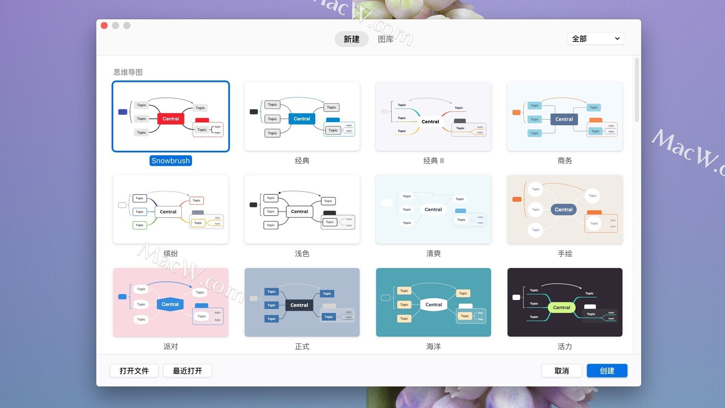The width and height of the screenshot is (725, 408).
Task: Select the dark 活力 theme thumbnail
Action: 565,302
